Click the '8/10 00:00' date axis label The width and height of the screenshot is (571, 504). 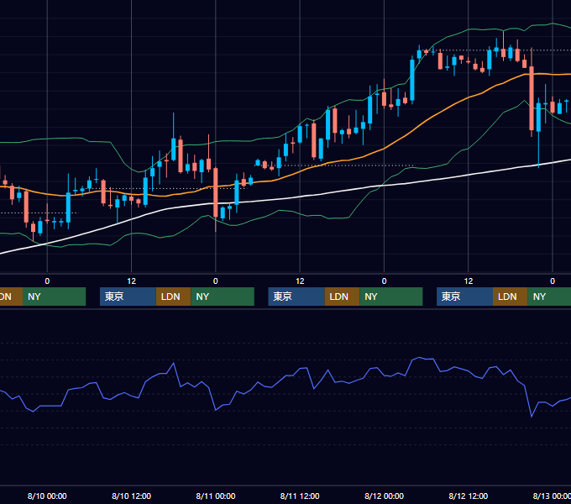click(47, 496)
